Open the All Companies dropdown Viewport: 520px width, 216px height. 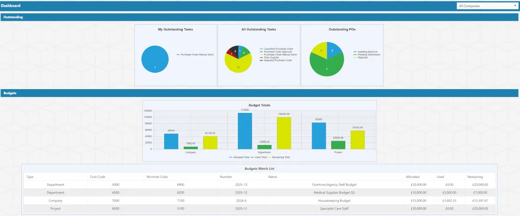click(487, 6)
